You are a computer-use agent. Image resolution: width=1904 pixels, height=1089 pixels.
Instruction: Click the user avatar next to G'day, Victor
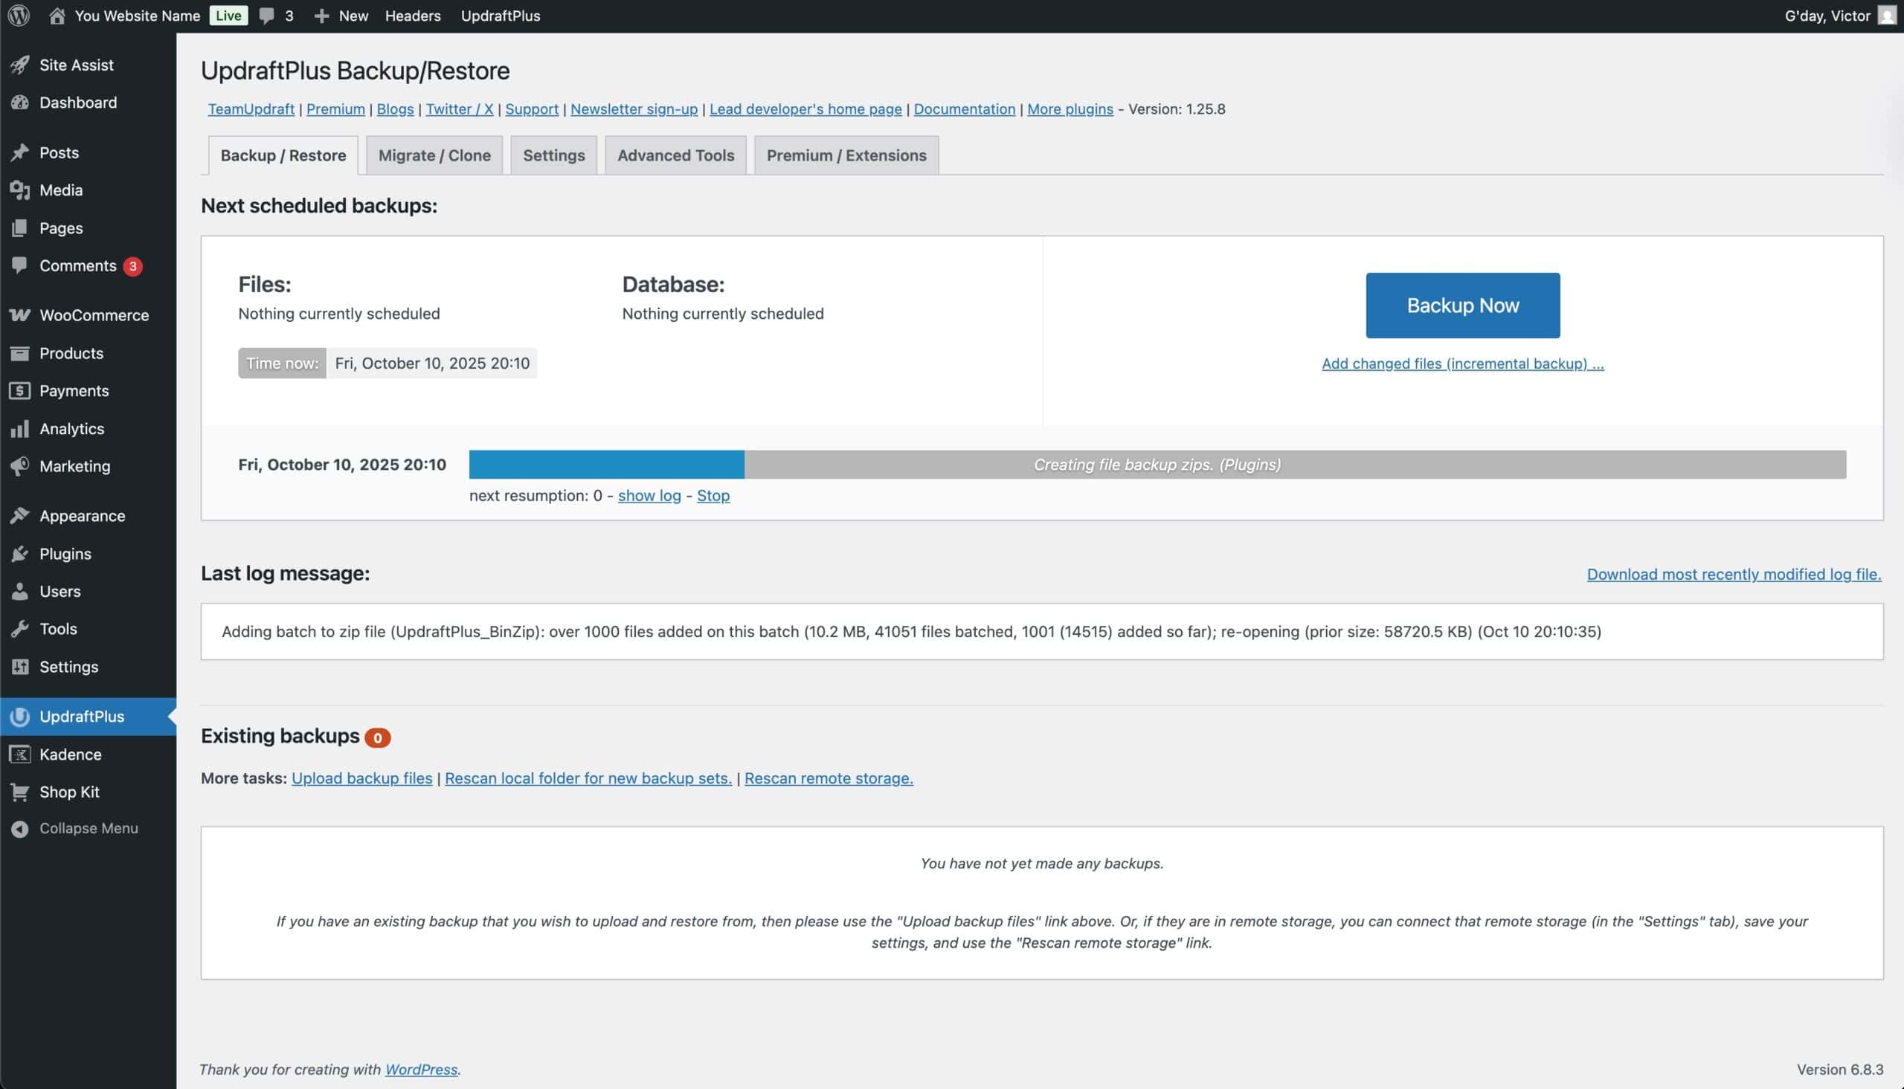1887,16
